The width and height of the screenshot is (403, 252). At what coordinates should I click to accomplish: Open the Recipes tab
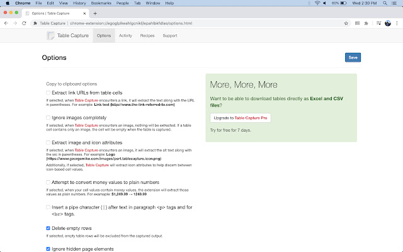tap(147, 36)
